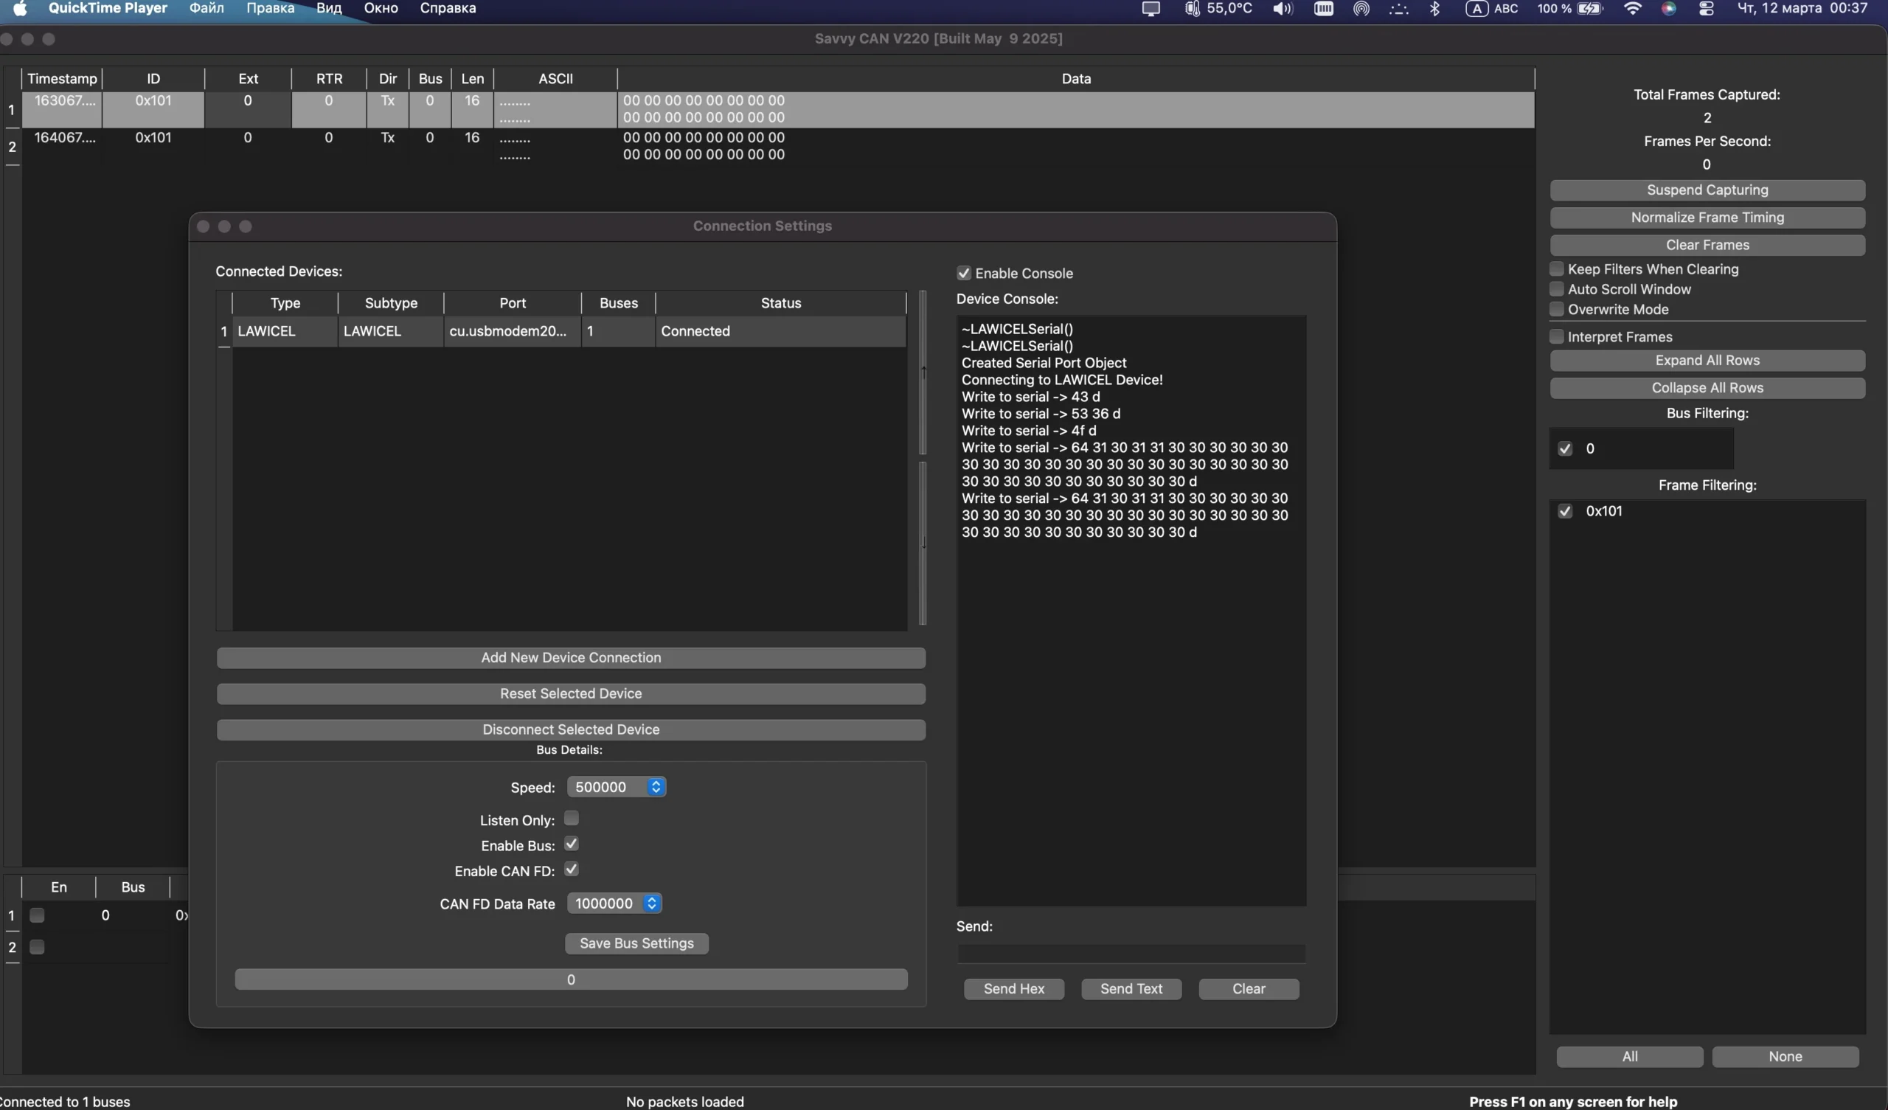Click the battery status icon

coord(1589,8)
